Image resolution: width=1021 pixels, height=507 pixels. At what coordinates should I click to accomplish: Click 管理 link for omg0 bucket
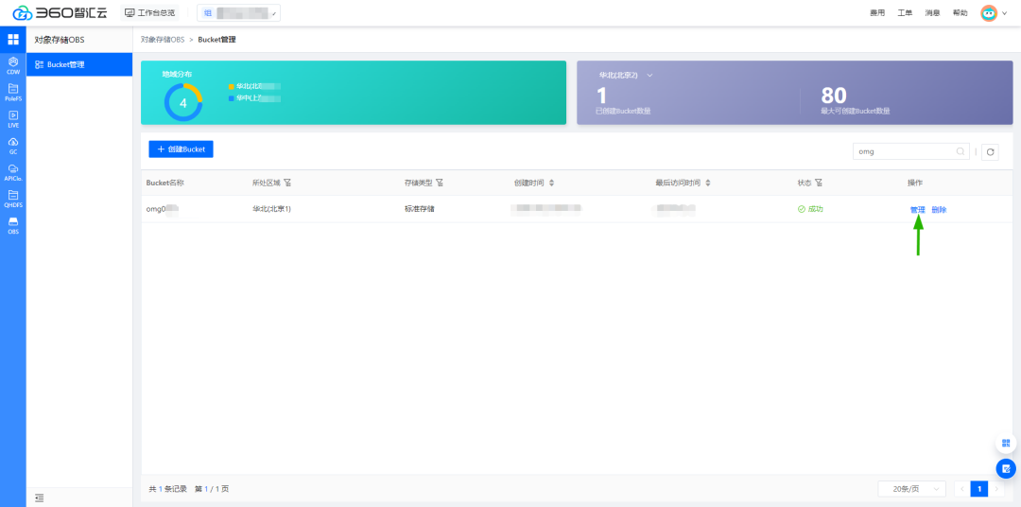[917, 210]
